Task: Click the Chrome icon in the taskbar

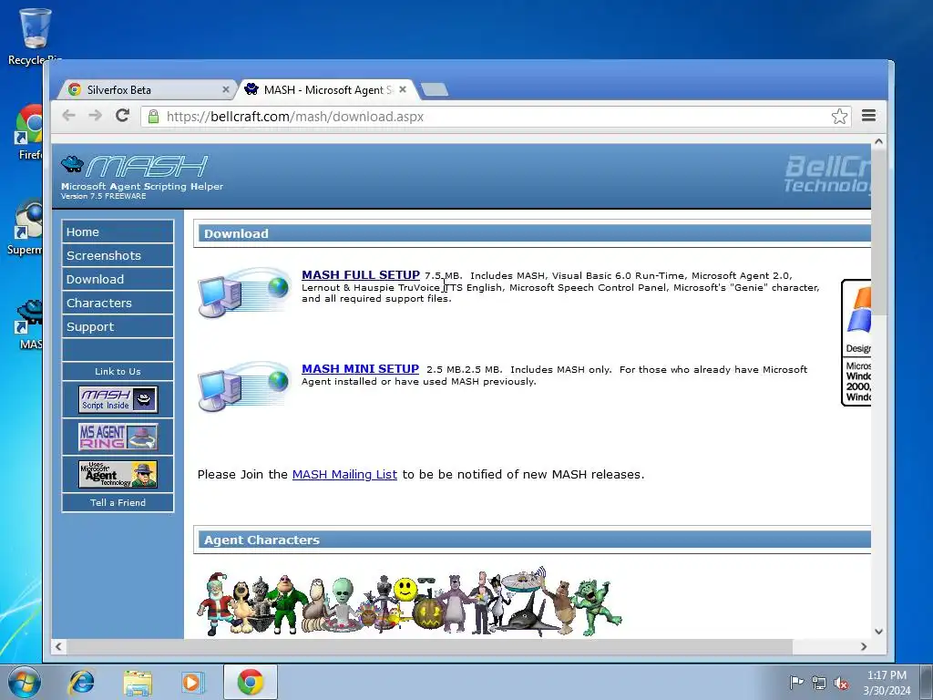Action: (251, 682)
